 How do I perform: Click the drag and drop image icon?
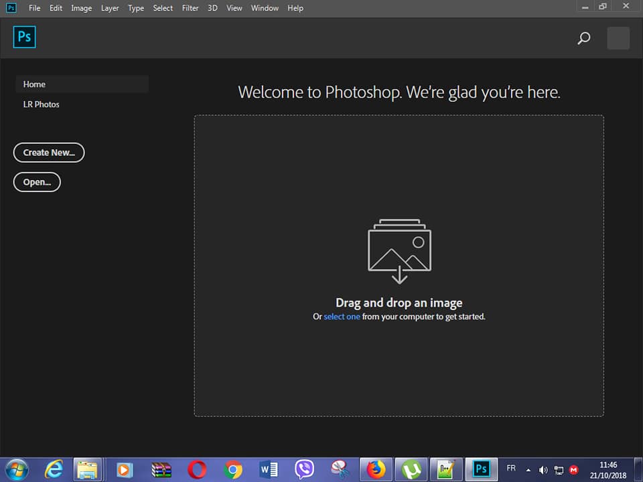coord(399,251)
